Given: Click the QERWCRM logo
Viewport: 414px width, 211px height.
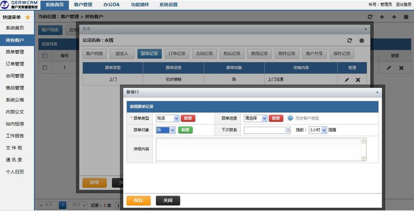Looking at the screenshot, I should [x=19, y=5].
